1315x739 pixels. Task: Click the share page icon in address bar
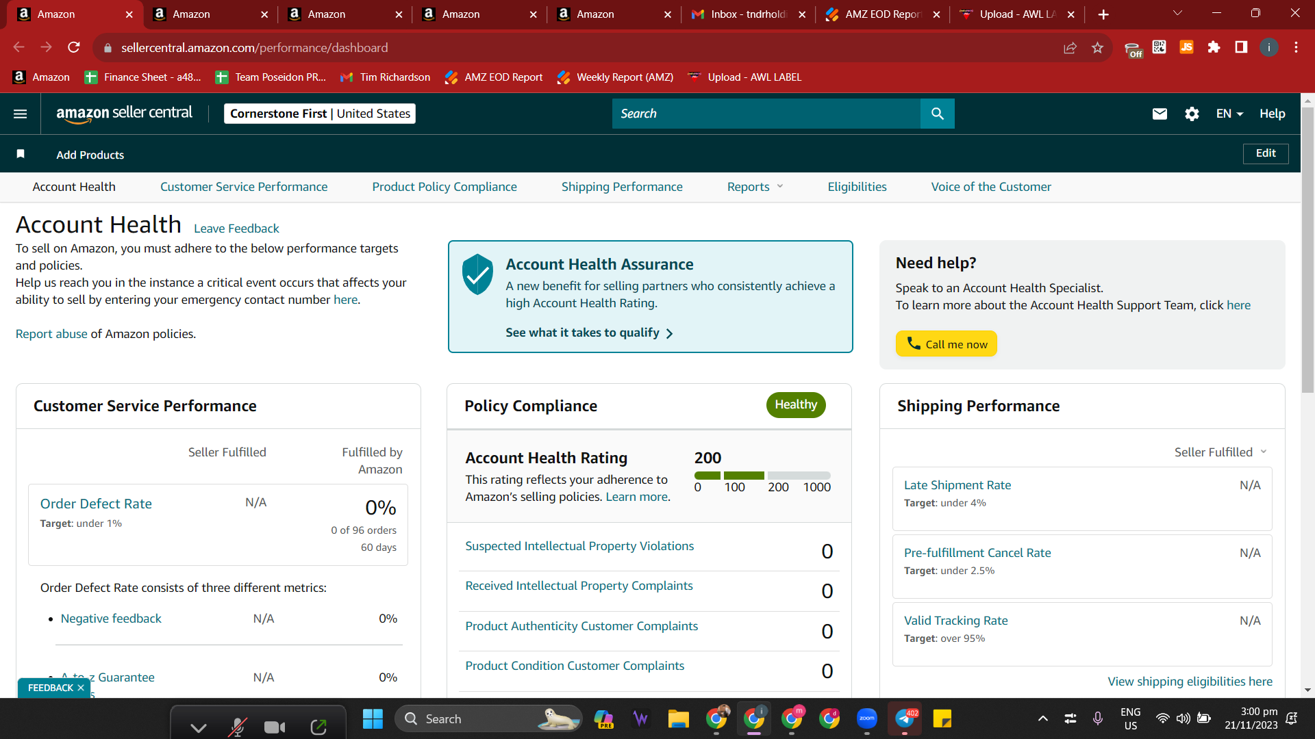1070,47
